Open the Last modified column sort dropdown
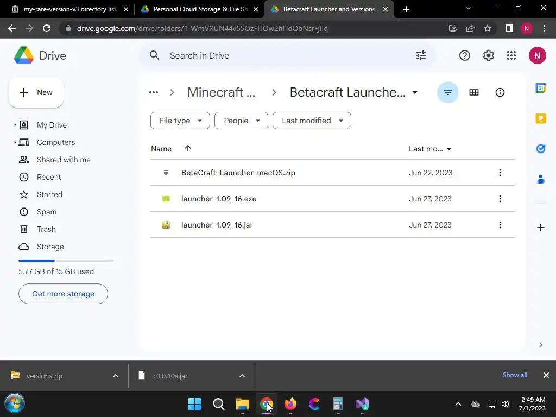 point(449,149)
